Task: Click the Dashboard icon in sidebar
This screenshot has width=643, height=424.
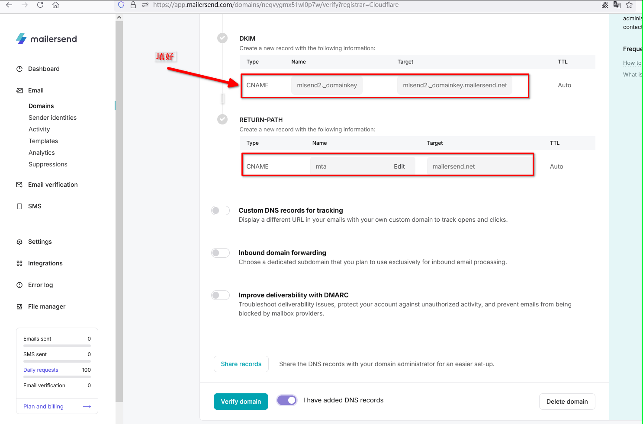Action: [19, 69]
